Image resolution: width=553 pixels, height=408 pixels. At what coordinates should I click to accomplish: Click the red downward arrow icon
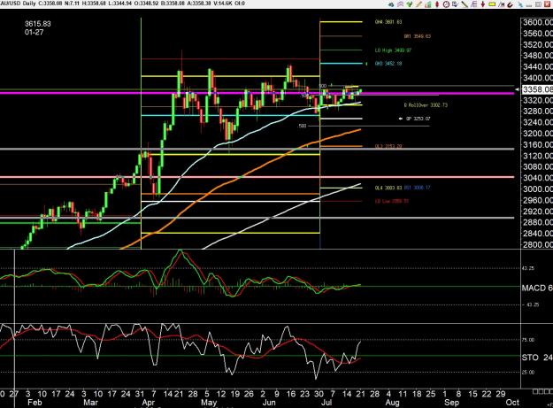point(483,4)
